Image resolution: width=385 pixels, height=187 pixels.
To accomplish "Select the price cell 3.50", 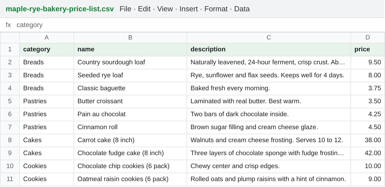I will (x=368, y=101).
